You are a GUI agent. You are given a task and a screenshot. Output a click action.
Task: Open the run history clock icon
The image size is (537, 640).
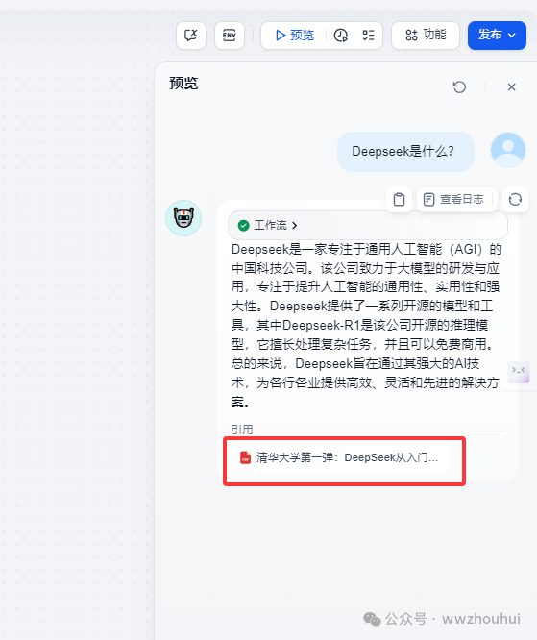pyautogui.click(x=341, y=36)
